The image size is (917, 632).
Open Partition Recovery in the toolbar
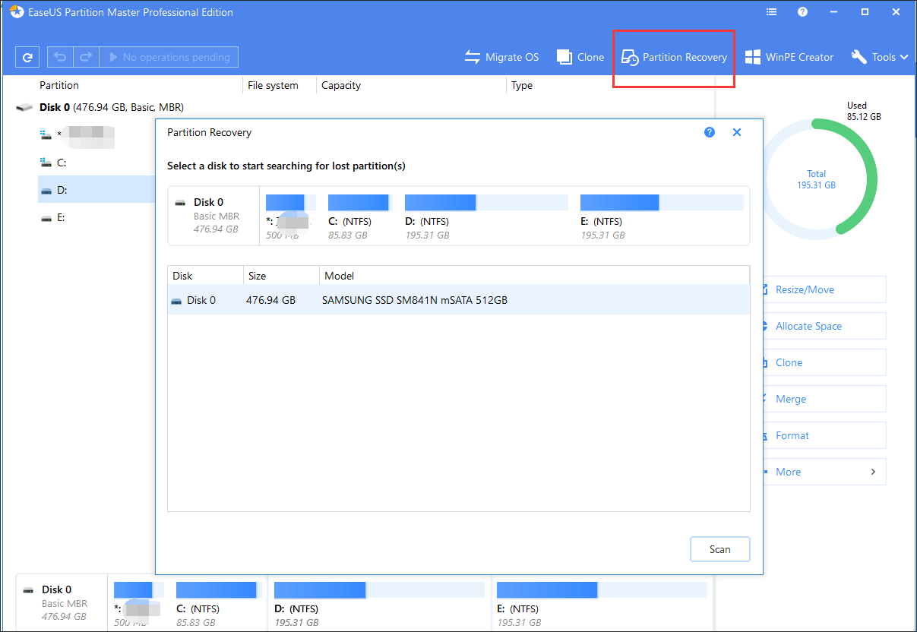(x=674, y=57)
